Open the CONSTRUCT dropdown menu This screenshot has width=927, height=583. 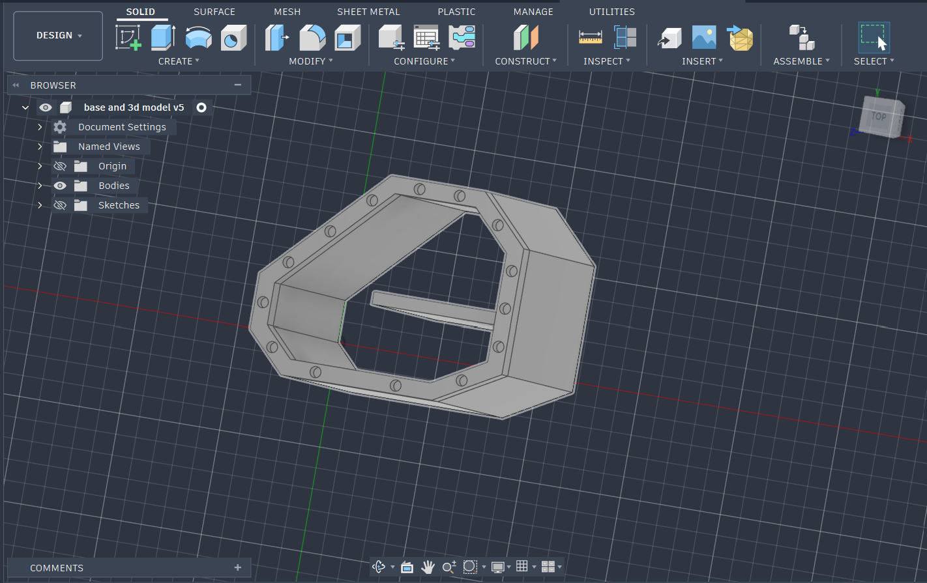point(526,61)
